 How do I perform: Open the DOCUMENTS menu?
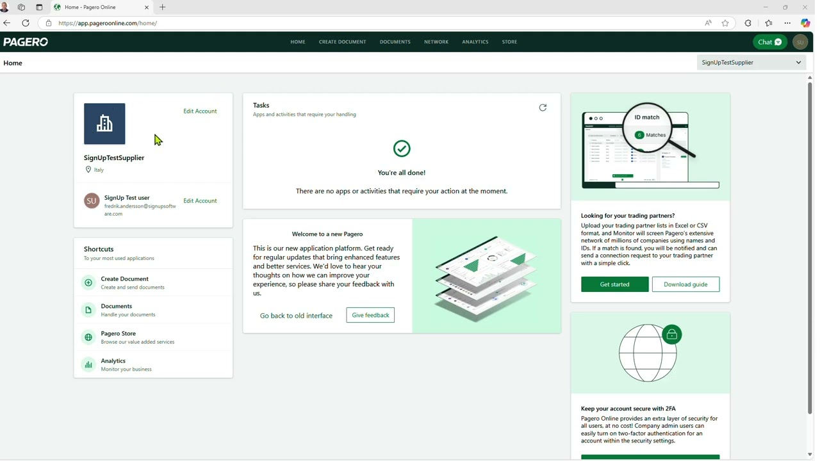tap(395, 42)
